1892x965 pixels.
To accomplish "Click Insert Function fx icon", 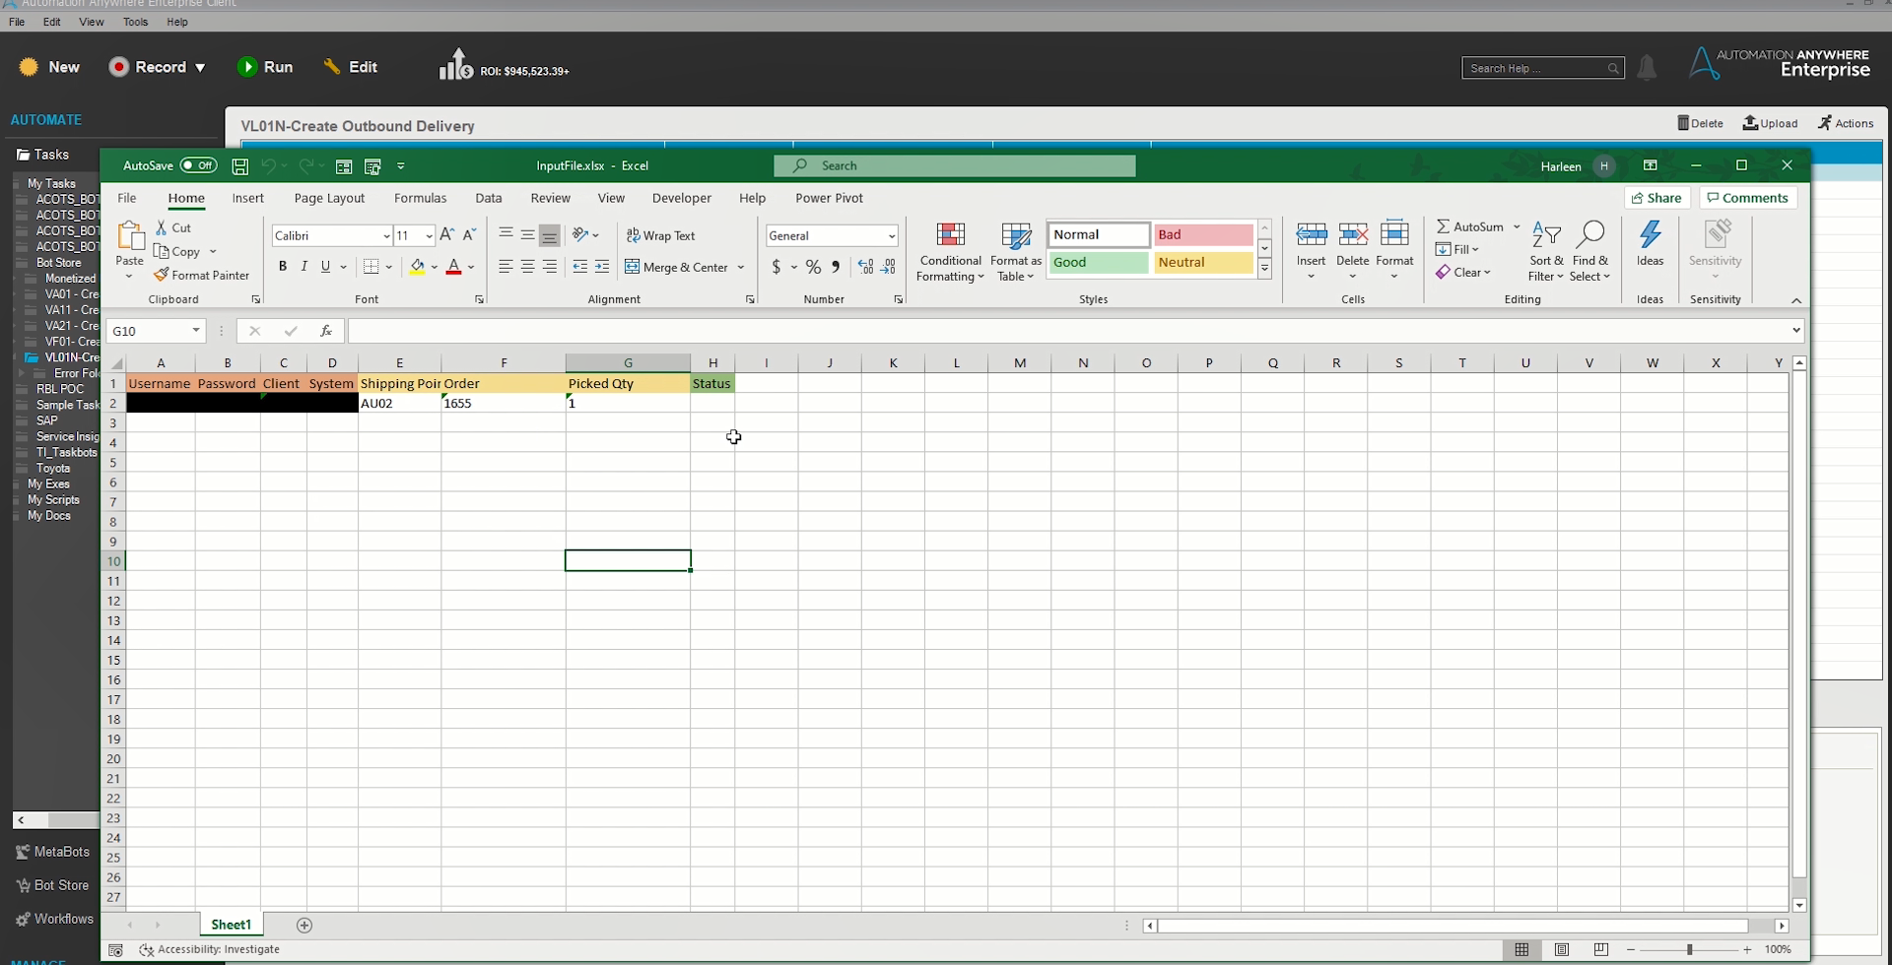I will click(x=326, y=331).
